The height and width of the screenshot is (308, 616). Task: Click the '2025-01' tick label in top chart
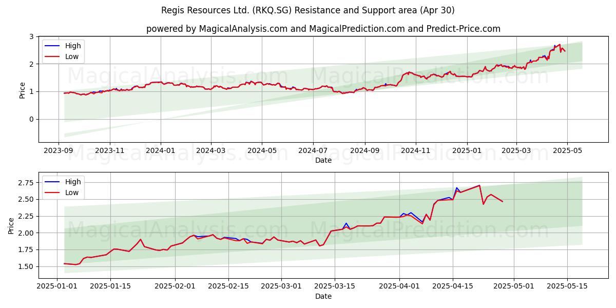pos(467,150)
